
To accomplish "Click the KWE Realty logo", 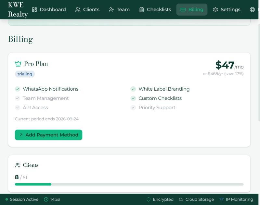I will pos(18,10).
